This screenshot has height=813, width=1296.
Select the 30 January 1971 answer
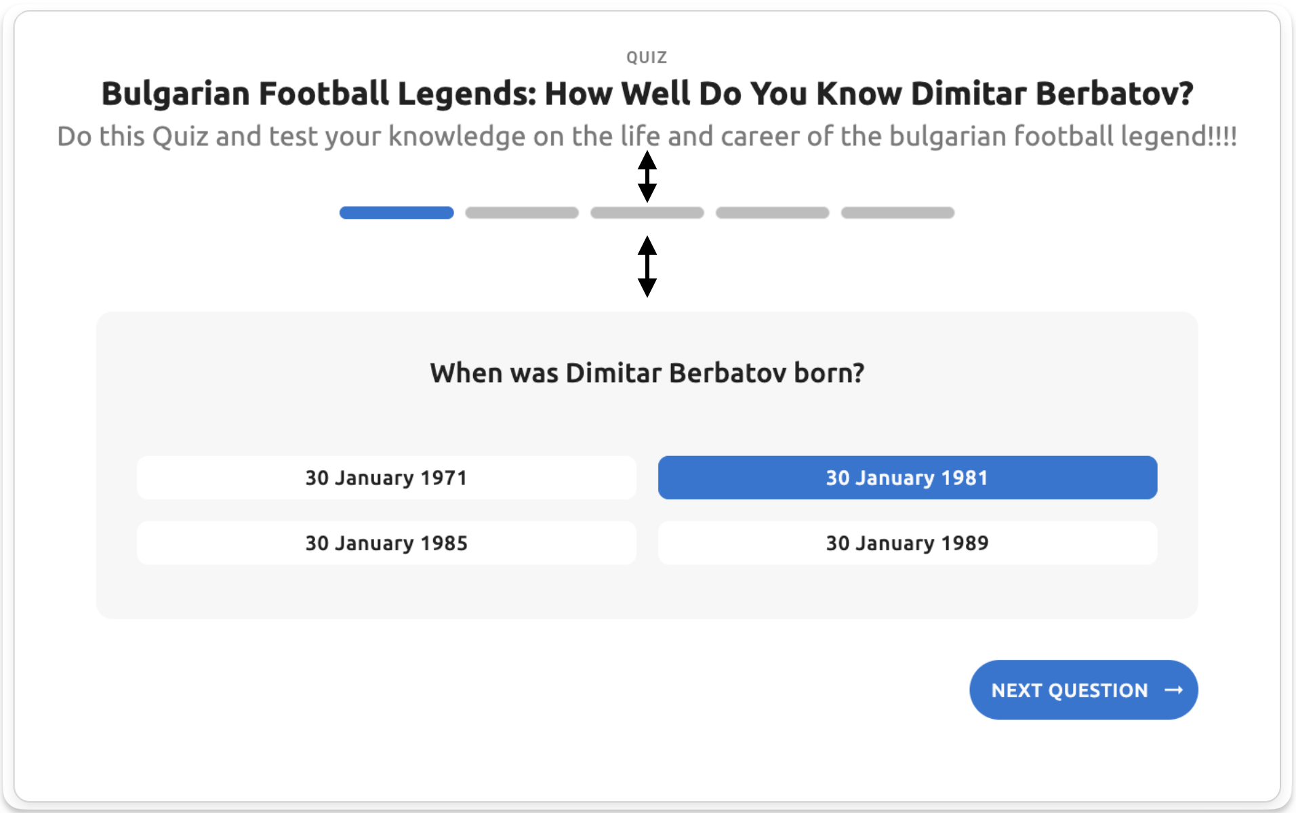coord(386,478)
